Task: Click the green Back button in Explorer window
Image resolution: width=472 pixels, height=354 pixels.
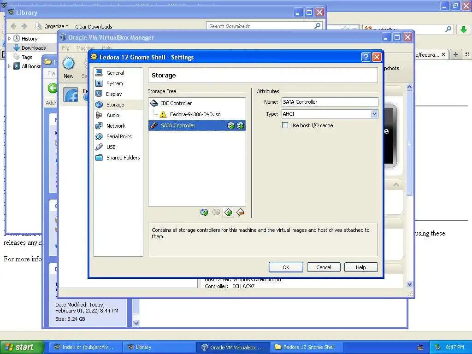Action: [x=53, y=88]
